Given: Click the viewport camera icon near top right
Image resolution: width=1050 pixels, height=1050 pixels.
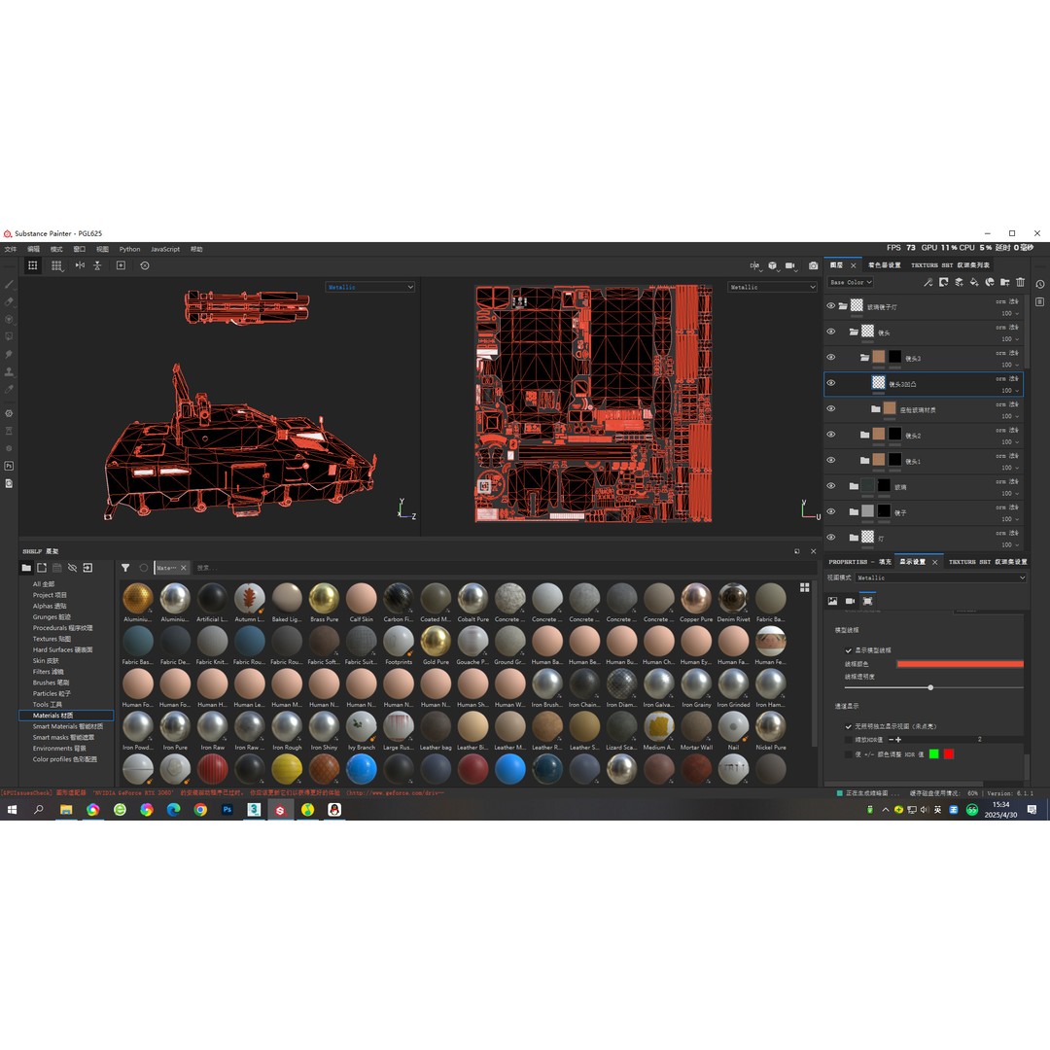Looking at the screenshot, I should pyautogui.click(x=790, y=265).
